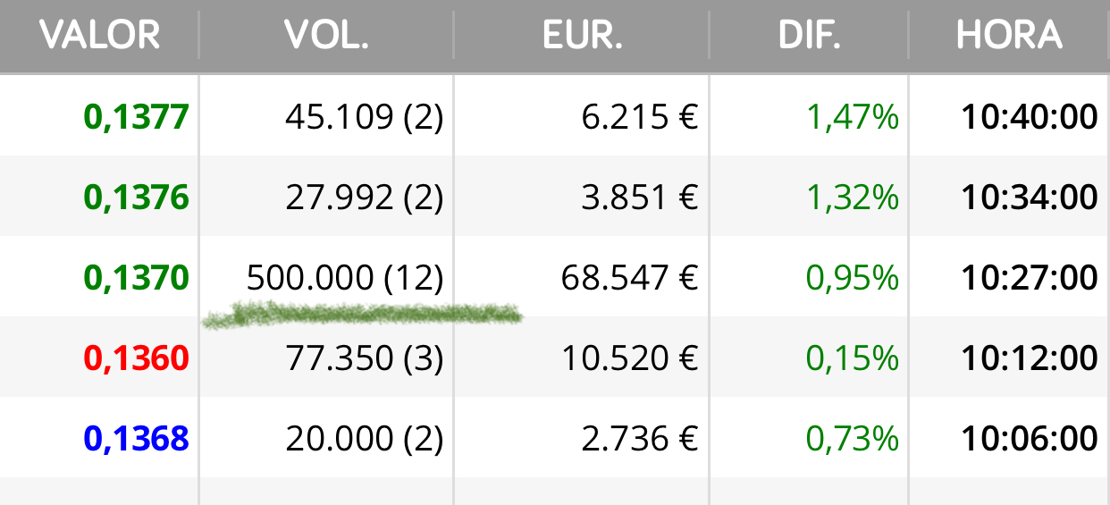Click the 0,15% difference value
Image resolution: width=1110 pixels, height=505 pixels.
point(853,358)
